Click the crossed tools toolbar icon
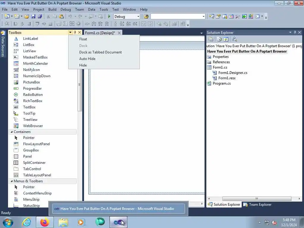 pyautogui.click(x=238, y=17)
